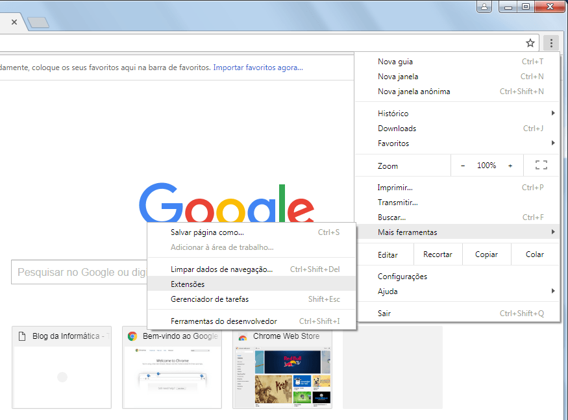
Task: Click the Chrome icon on Bem-vindo tile
Action: [132, 336]
